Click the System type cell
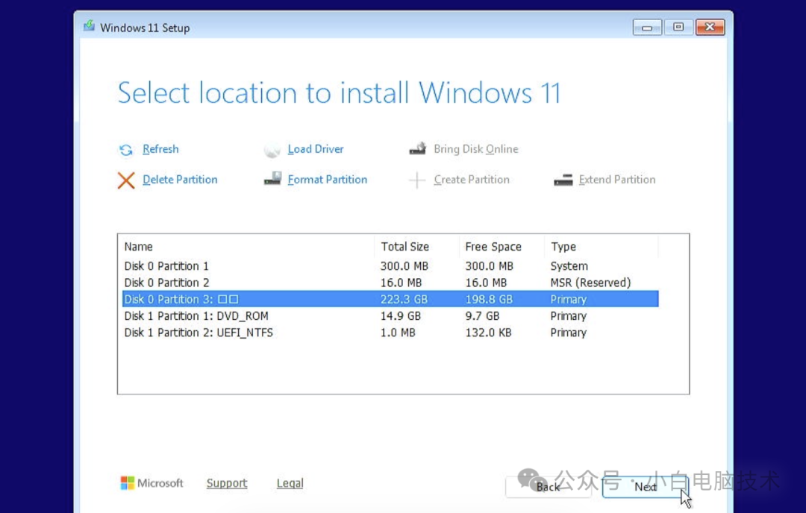 569,266
